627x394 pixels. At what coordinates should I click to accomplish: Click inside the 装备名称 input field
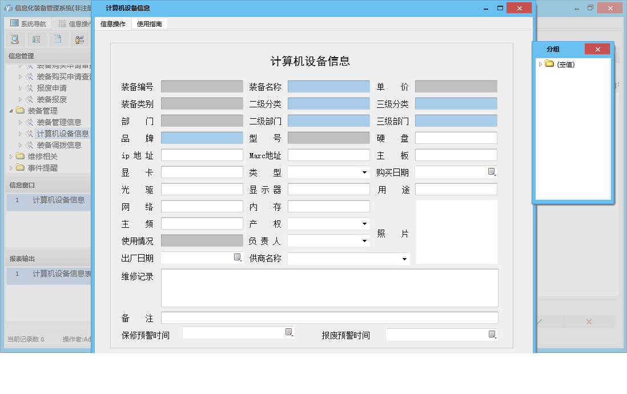[x=328, y=86]
